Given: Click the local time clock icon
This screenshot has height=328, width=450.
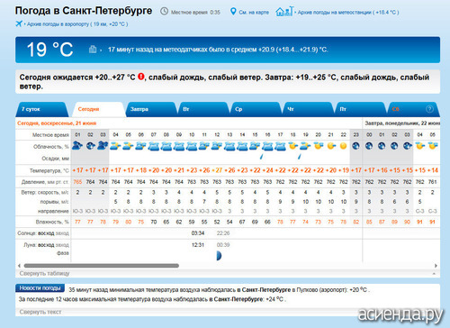Looking at the screenshot, I should click(164, 12).
